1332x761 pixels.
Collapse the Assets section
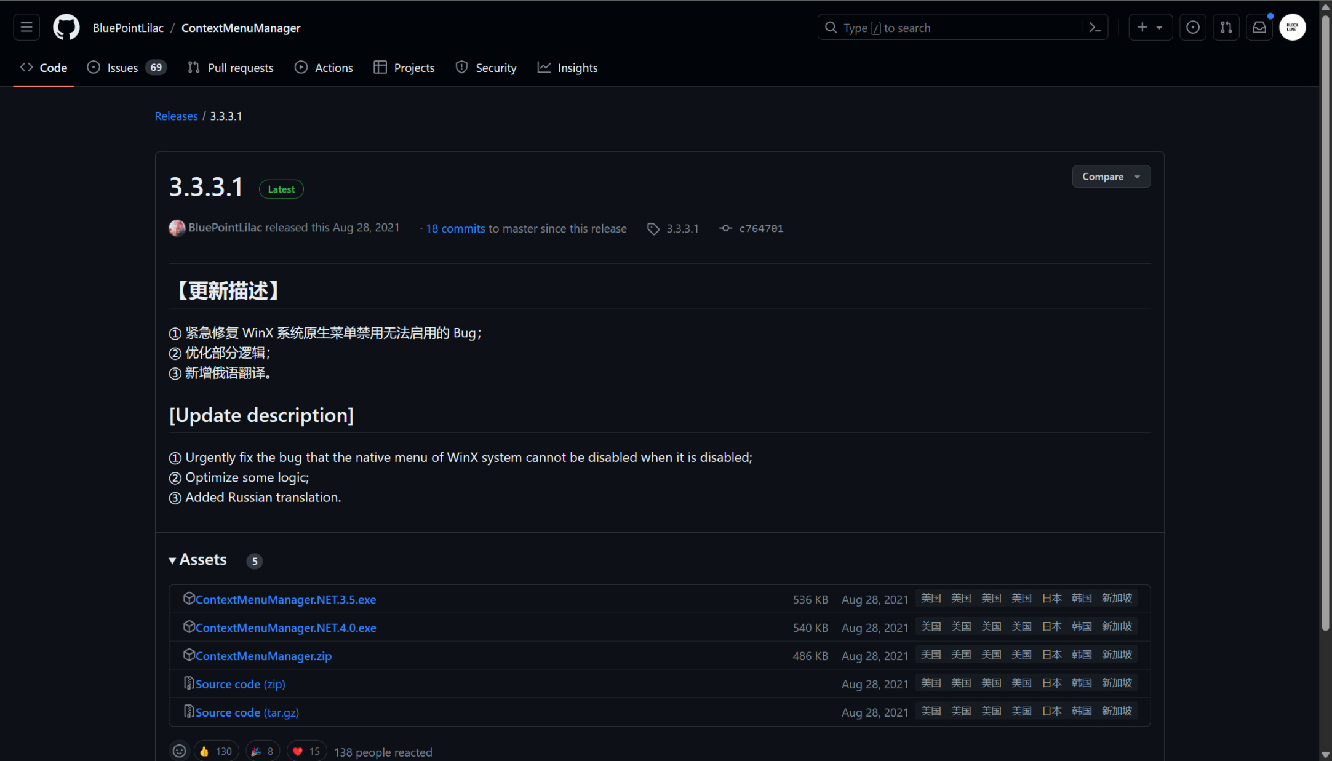click(x=197, y=560)
